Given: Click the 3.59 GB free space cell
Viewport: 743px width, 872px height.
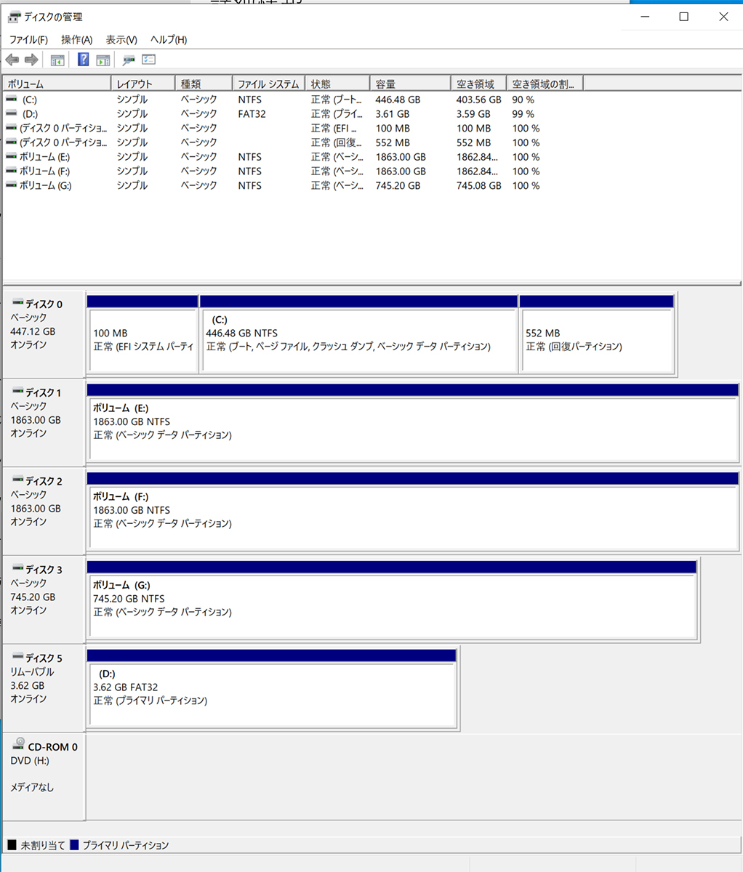Looking at the screenshot, I should pyautogui.click(x=473, y=114).
